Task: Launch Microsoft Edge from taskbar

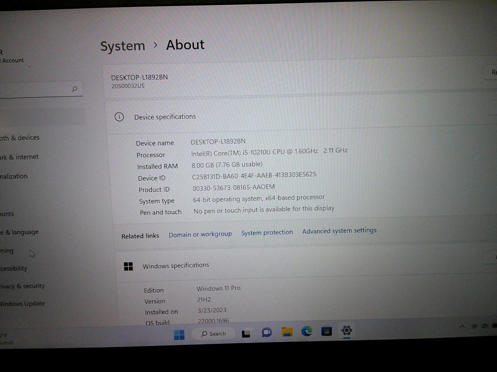Action: (307, 331)
